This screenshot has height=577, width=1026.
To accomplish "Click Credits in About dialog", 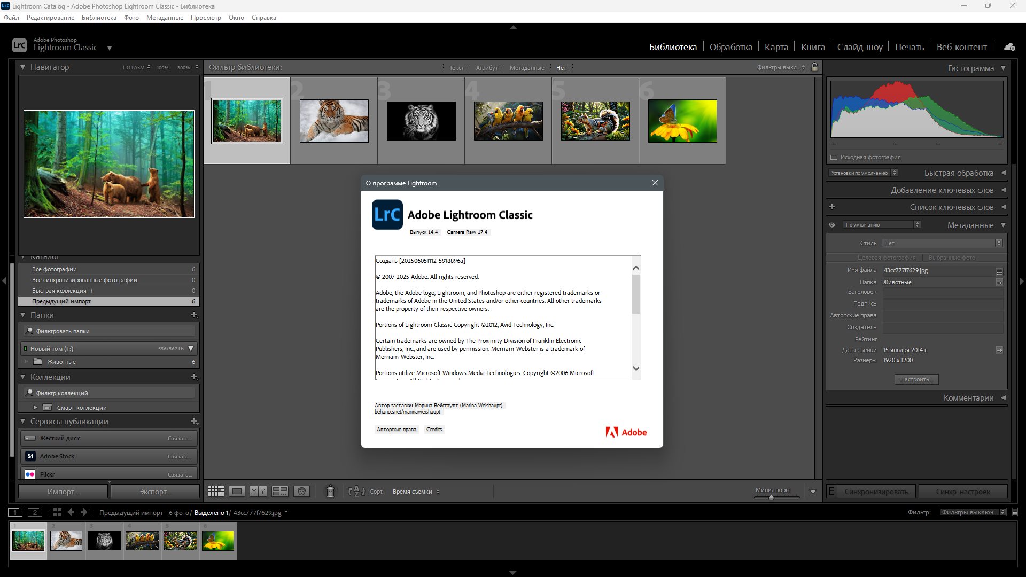I will click(434, 430).
